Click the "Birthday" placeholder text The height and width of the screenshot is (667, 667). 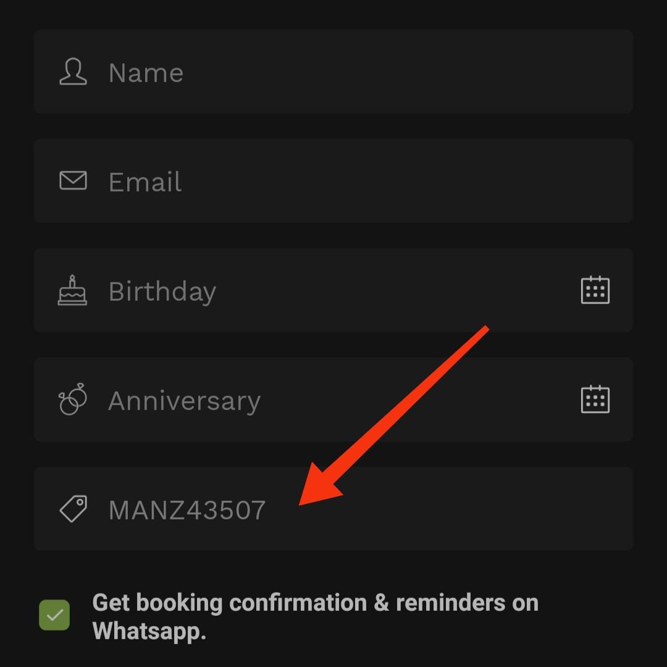coord(162,292)
